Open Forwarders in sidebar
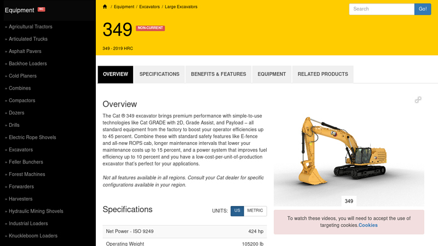Screen dimensions: 438x246 [21, 186]
